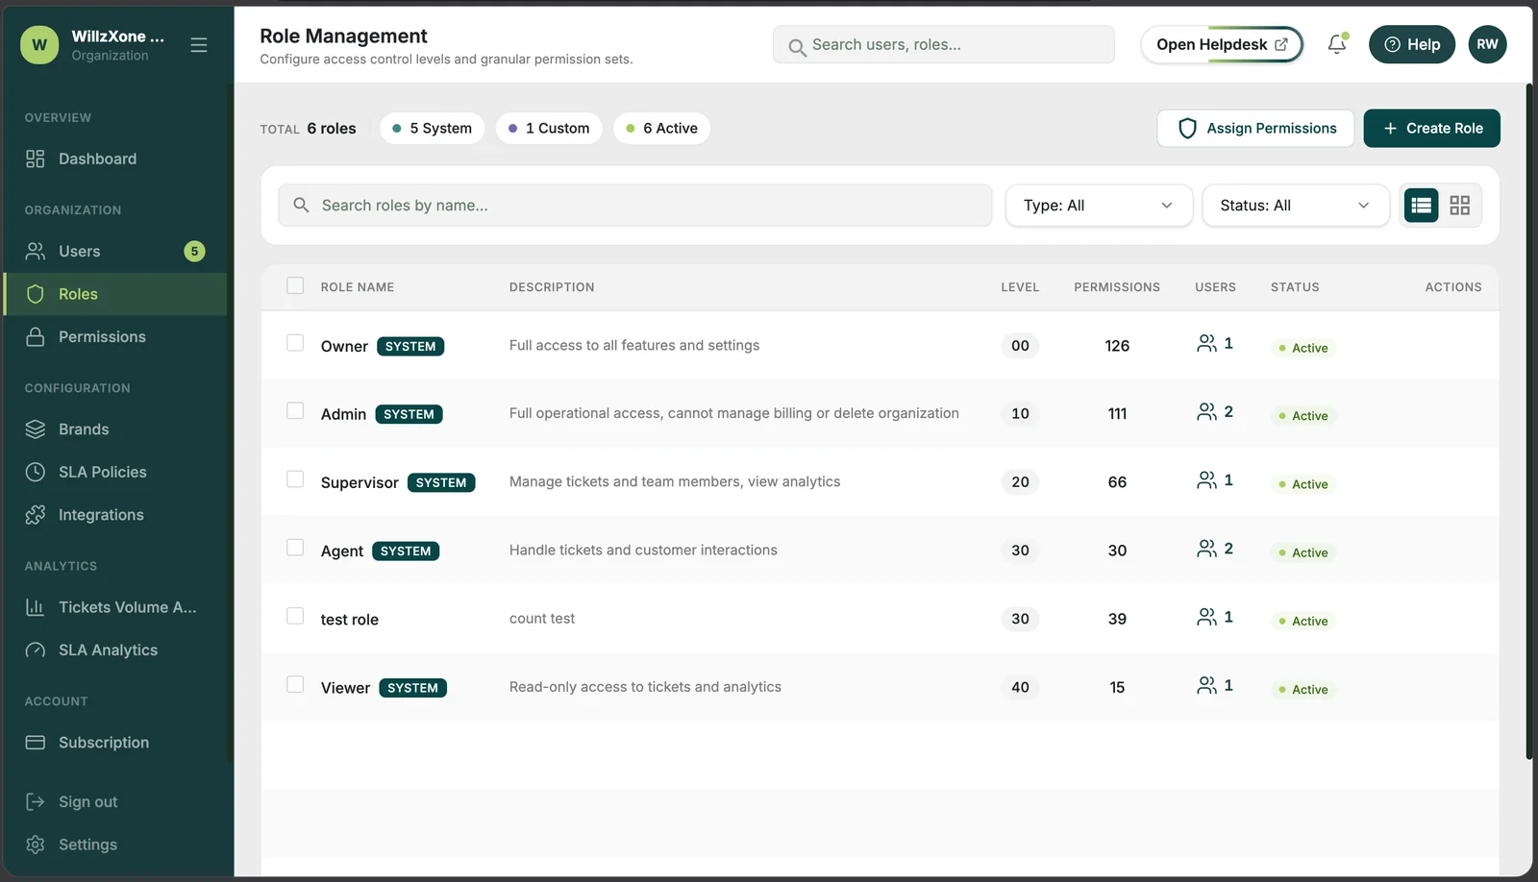Open the Status: All dropdown
This screenshot has width=1538, height=882.
point(1296,206)
